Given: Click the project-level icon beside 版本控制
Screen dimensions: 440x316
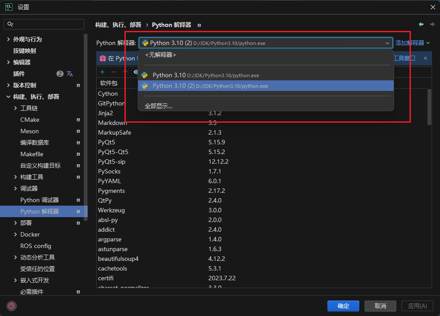Looking at the screenshot, I should click(78, 85).
